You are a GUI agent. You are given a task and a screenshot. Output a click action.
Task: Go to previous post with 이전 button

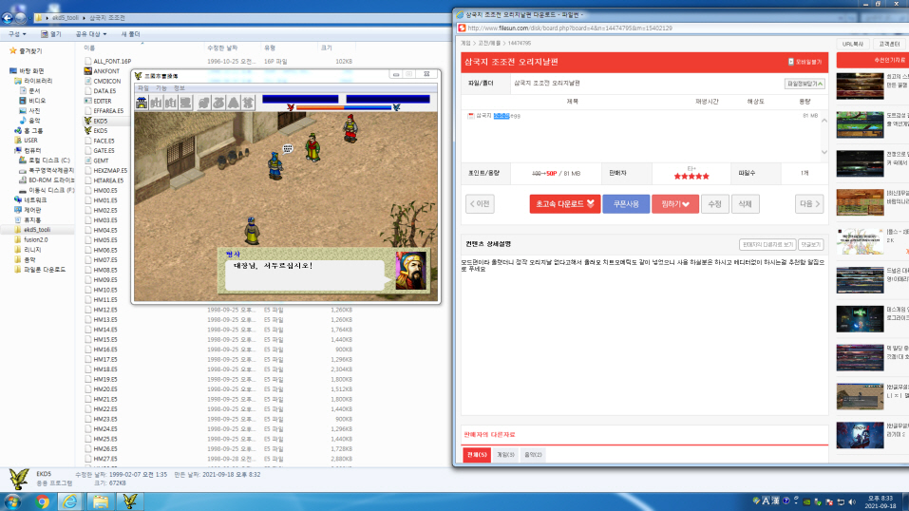[480, 204]
